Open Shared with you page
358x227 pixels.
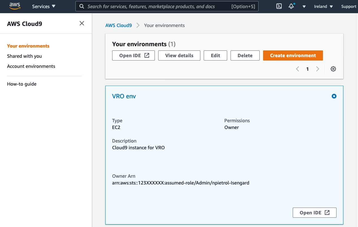(24, 56)
